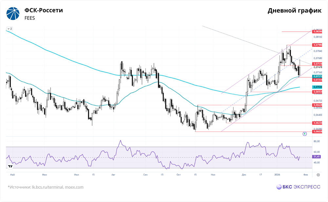Image resolution: width=328 pixels, height=202 pixels.
Task: Click the ФСК-Россети company logo icon
Action: point(13,13)
